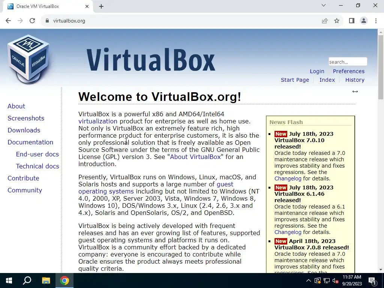Open Downloads in the sidebar
384x288 pixels.
(x=24, y=130)
